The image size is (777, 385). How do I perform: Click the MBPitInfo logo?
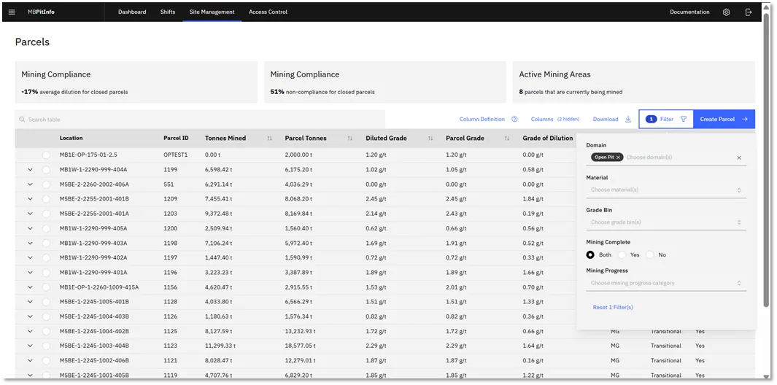41,12
